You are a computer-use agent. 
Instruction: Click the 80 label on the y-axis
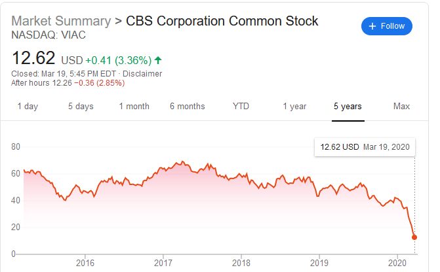(15, 146)
